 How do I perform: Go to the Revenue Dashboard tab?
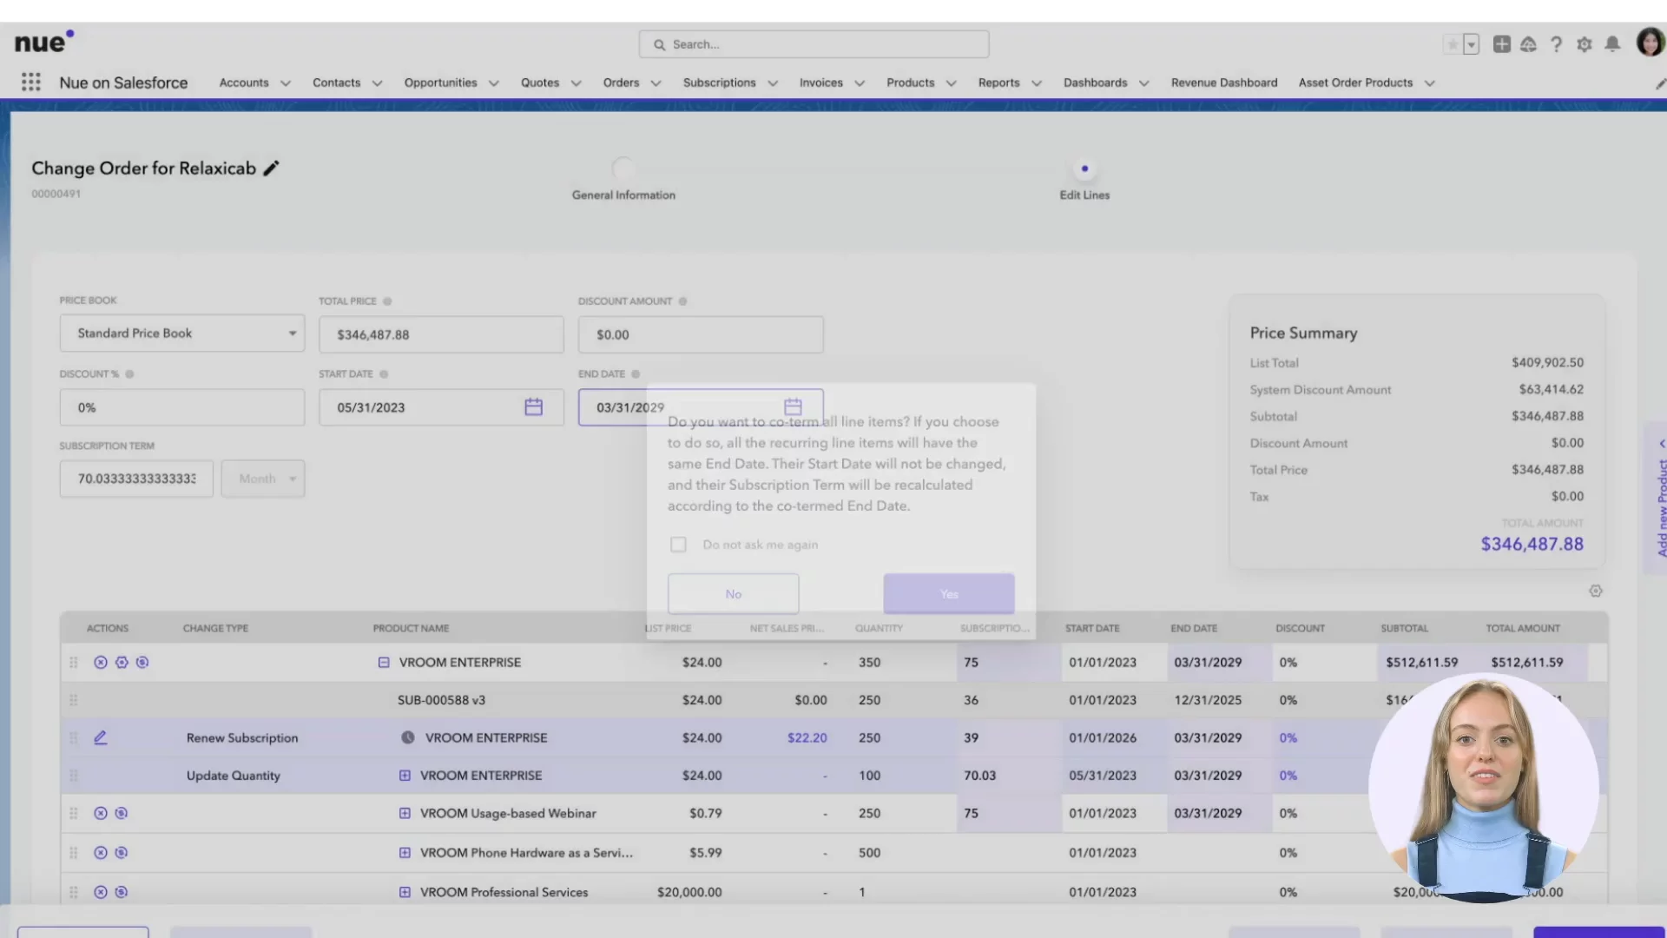[1223, 83]
